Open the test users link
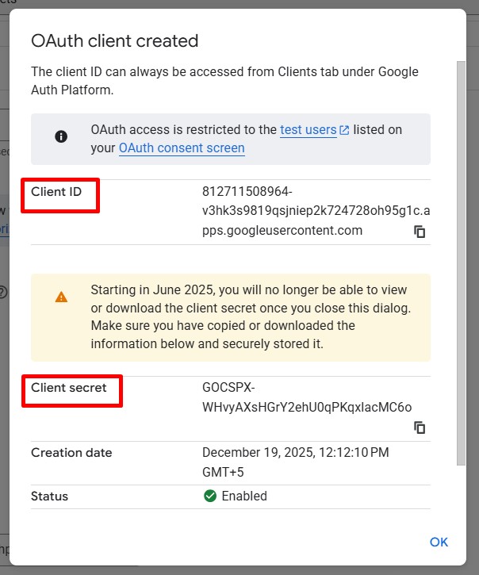The height and width of the screenshot is (575, 479). pyautogui.click(x=308, y=130)
